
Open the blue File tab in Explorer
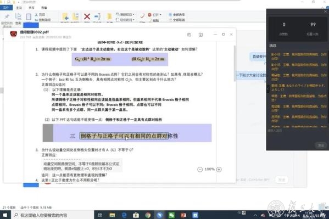point(6,8)
